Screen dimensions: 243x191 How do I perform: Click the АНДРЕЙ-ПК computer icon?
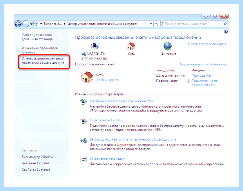(95, 46)
